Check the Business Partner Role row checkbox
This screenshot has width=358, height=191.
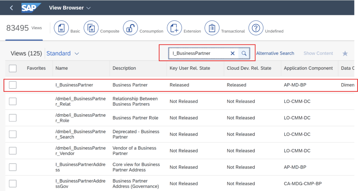point(13,118)
